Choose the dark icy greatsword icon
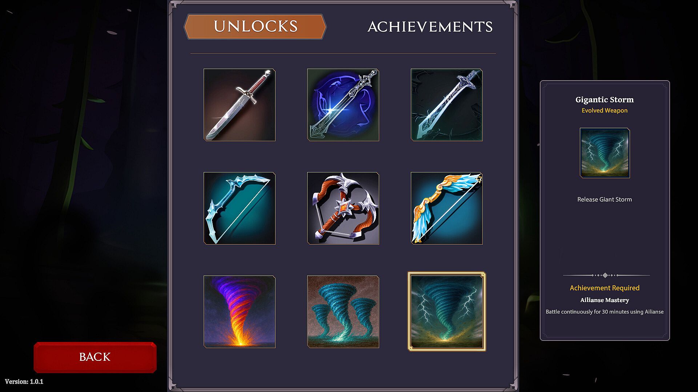The height and width of the screenshot is (392, 698). [x=447, y=105]
